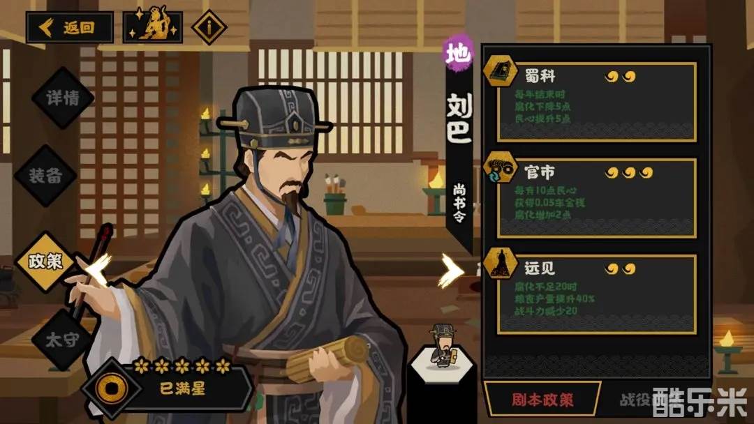The image size is (754, 424).
Task: Click the small chibi character thumbnail
Action: coord(443,346)
